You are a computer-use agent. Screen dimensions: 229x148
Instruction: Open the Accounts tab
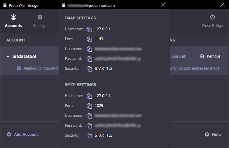(13, 21)
